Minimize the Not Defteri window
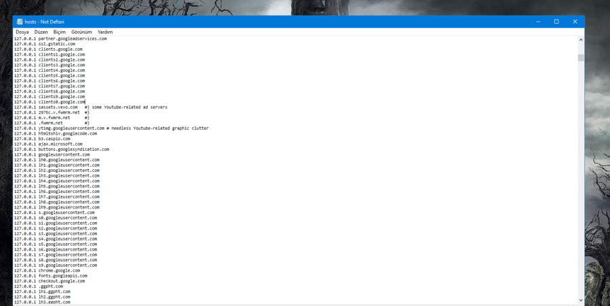 (x=538, y=22)
